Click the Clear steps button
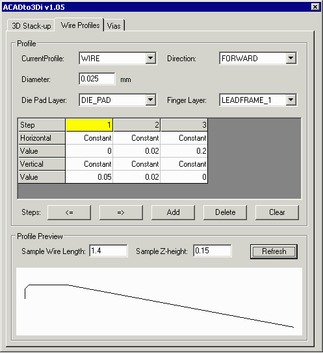This screenshot has width=323, height=353. pos(277,212)
